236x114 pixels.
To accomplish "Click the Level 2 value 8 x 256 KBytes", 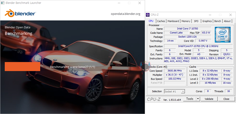I will coord(210,79).
